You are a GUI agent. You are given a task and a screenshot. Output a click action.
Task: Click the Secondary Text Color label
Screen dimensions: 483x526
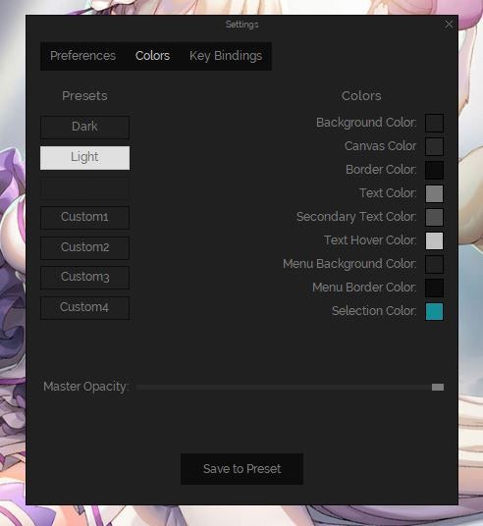[x=356, y=217]
